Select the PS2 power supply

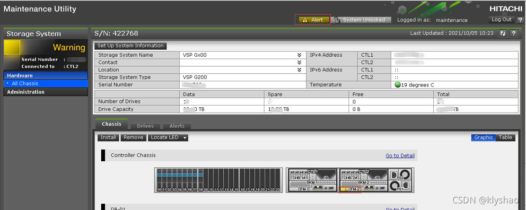400,175
